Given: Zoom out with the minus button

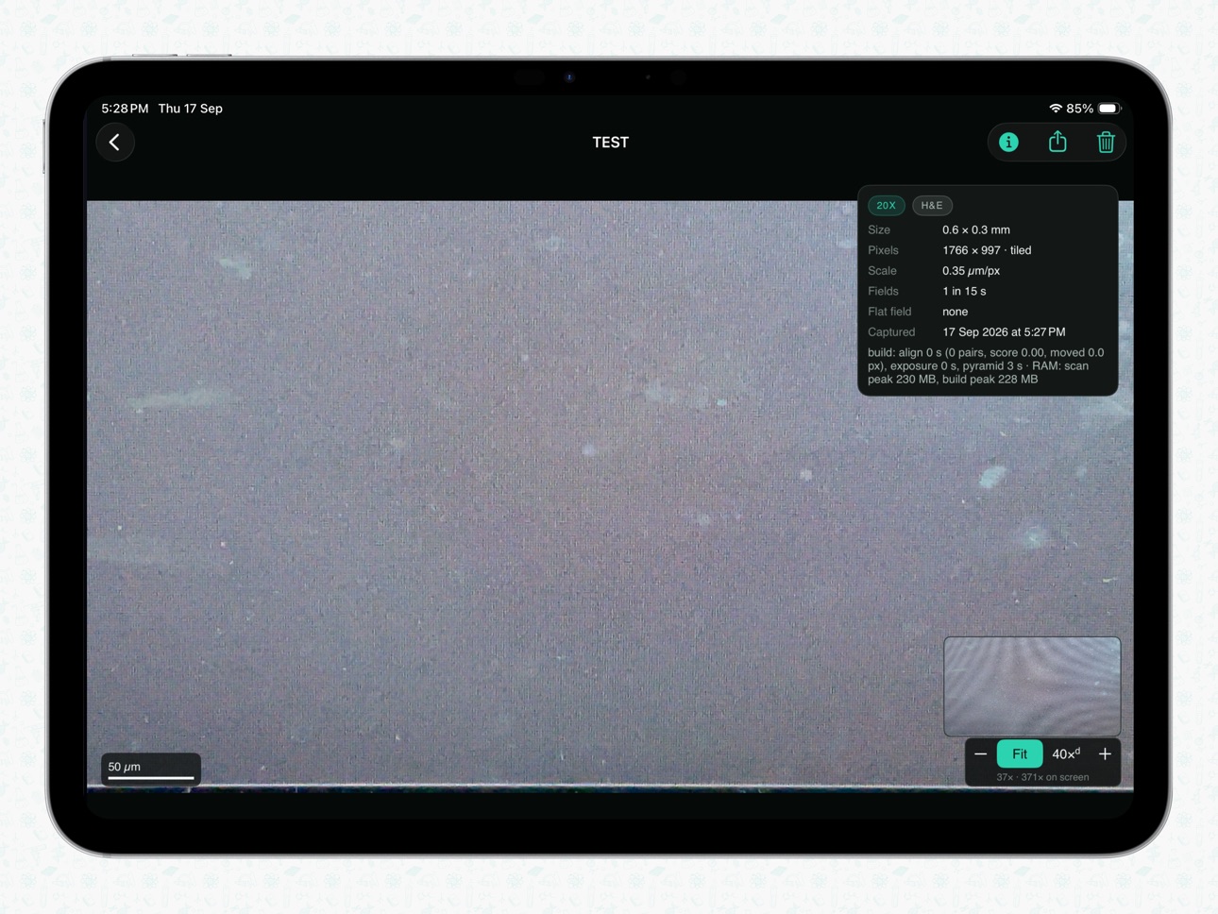Looking at the screenshot, I should 980,753.
